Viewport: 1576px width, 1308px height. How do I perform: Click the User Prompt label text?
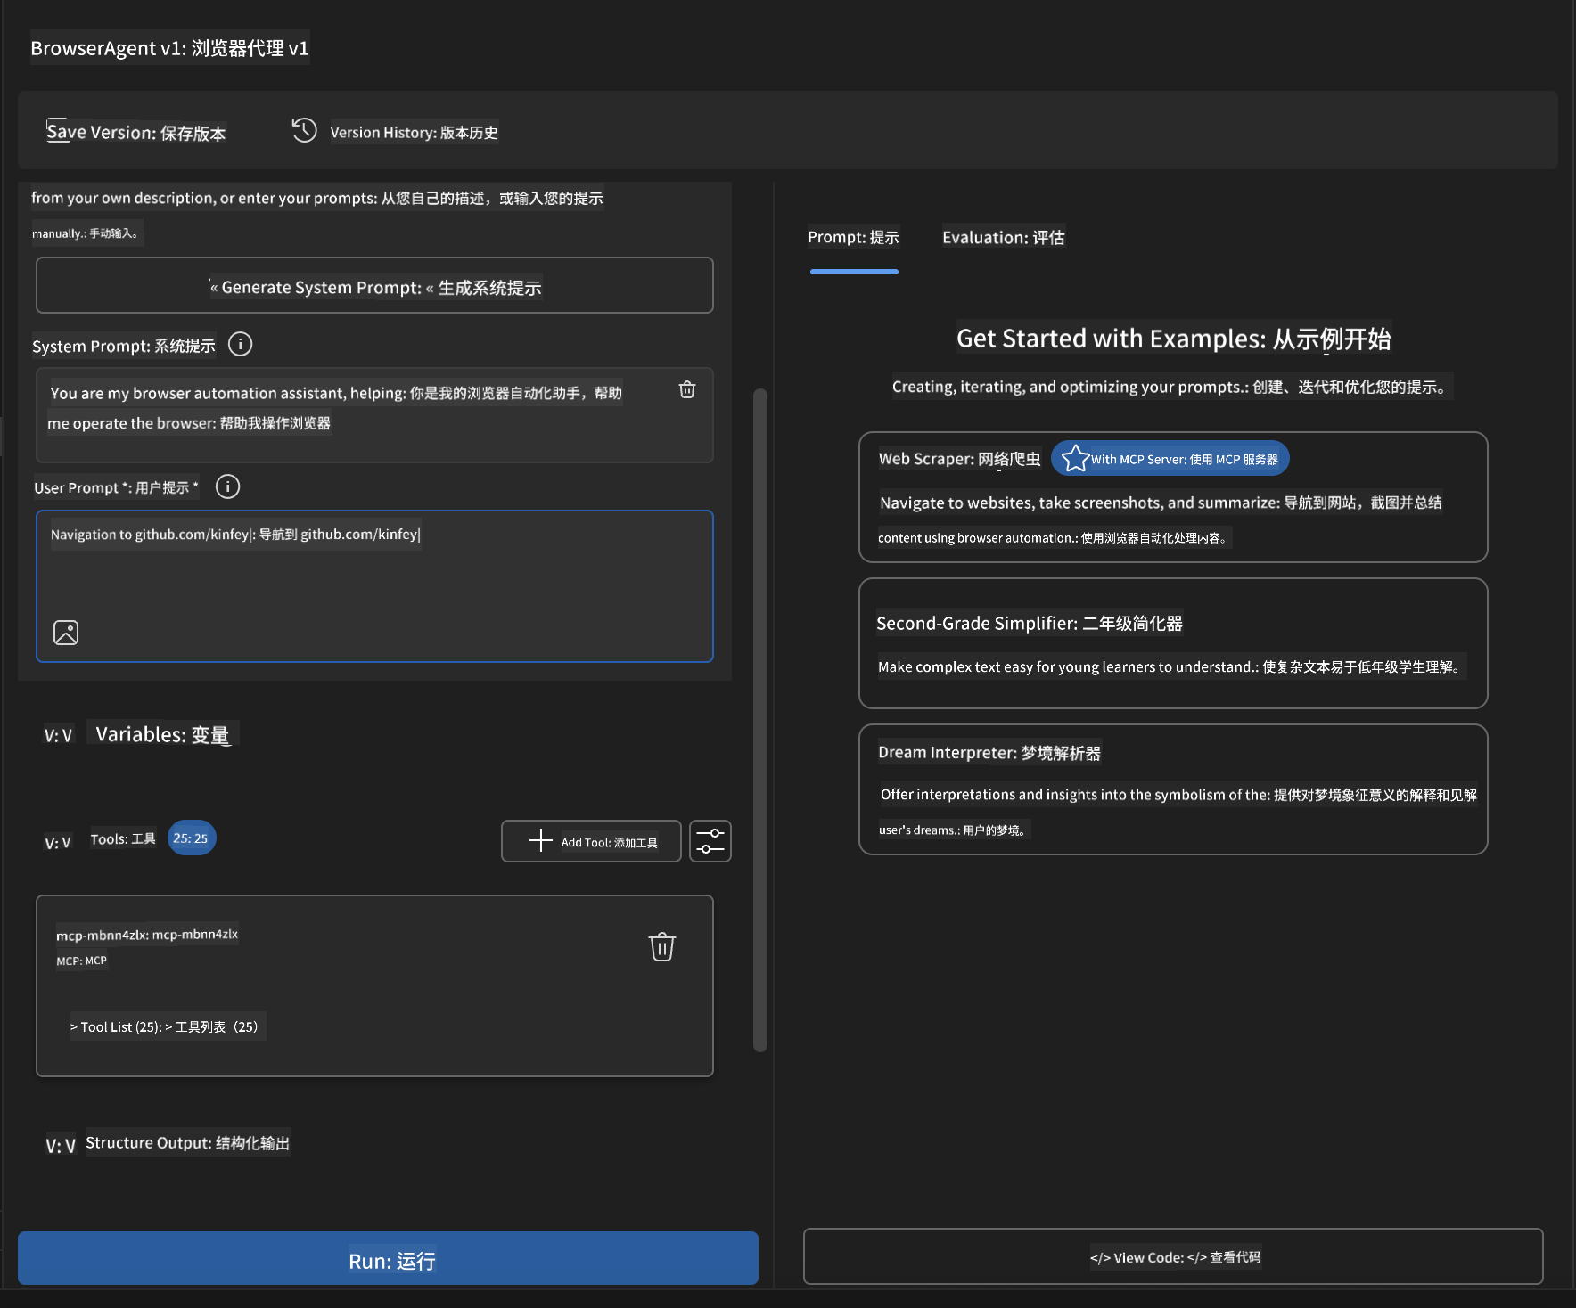tap(116, 487)
